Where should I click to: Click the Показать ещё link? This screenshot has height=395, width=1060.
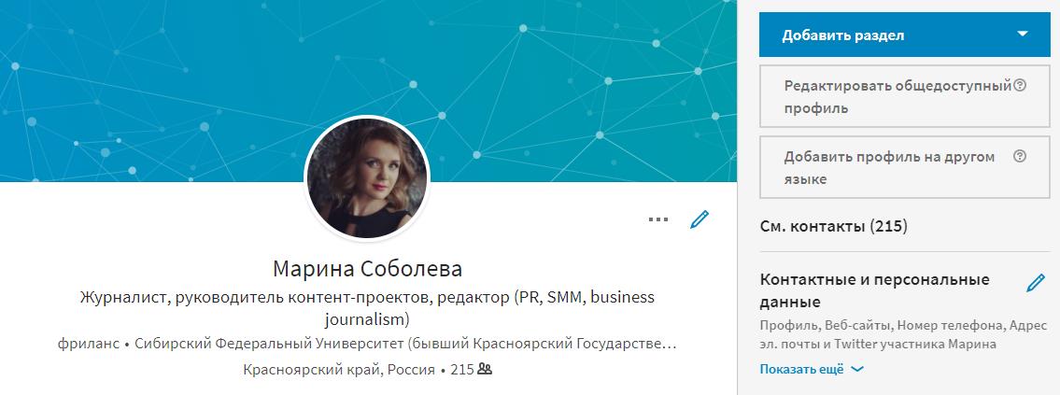click(801, 369)
